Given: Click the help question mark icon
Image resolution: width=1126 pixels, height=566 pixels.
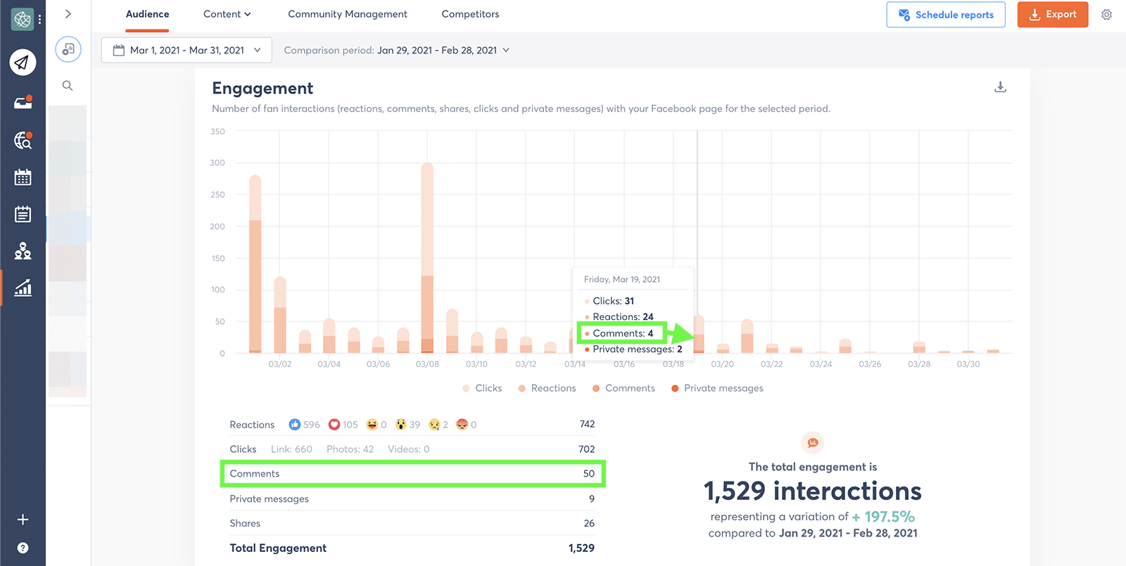Looking at the screenshot, I should (x=23, y=548).
